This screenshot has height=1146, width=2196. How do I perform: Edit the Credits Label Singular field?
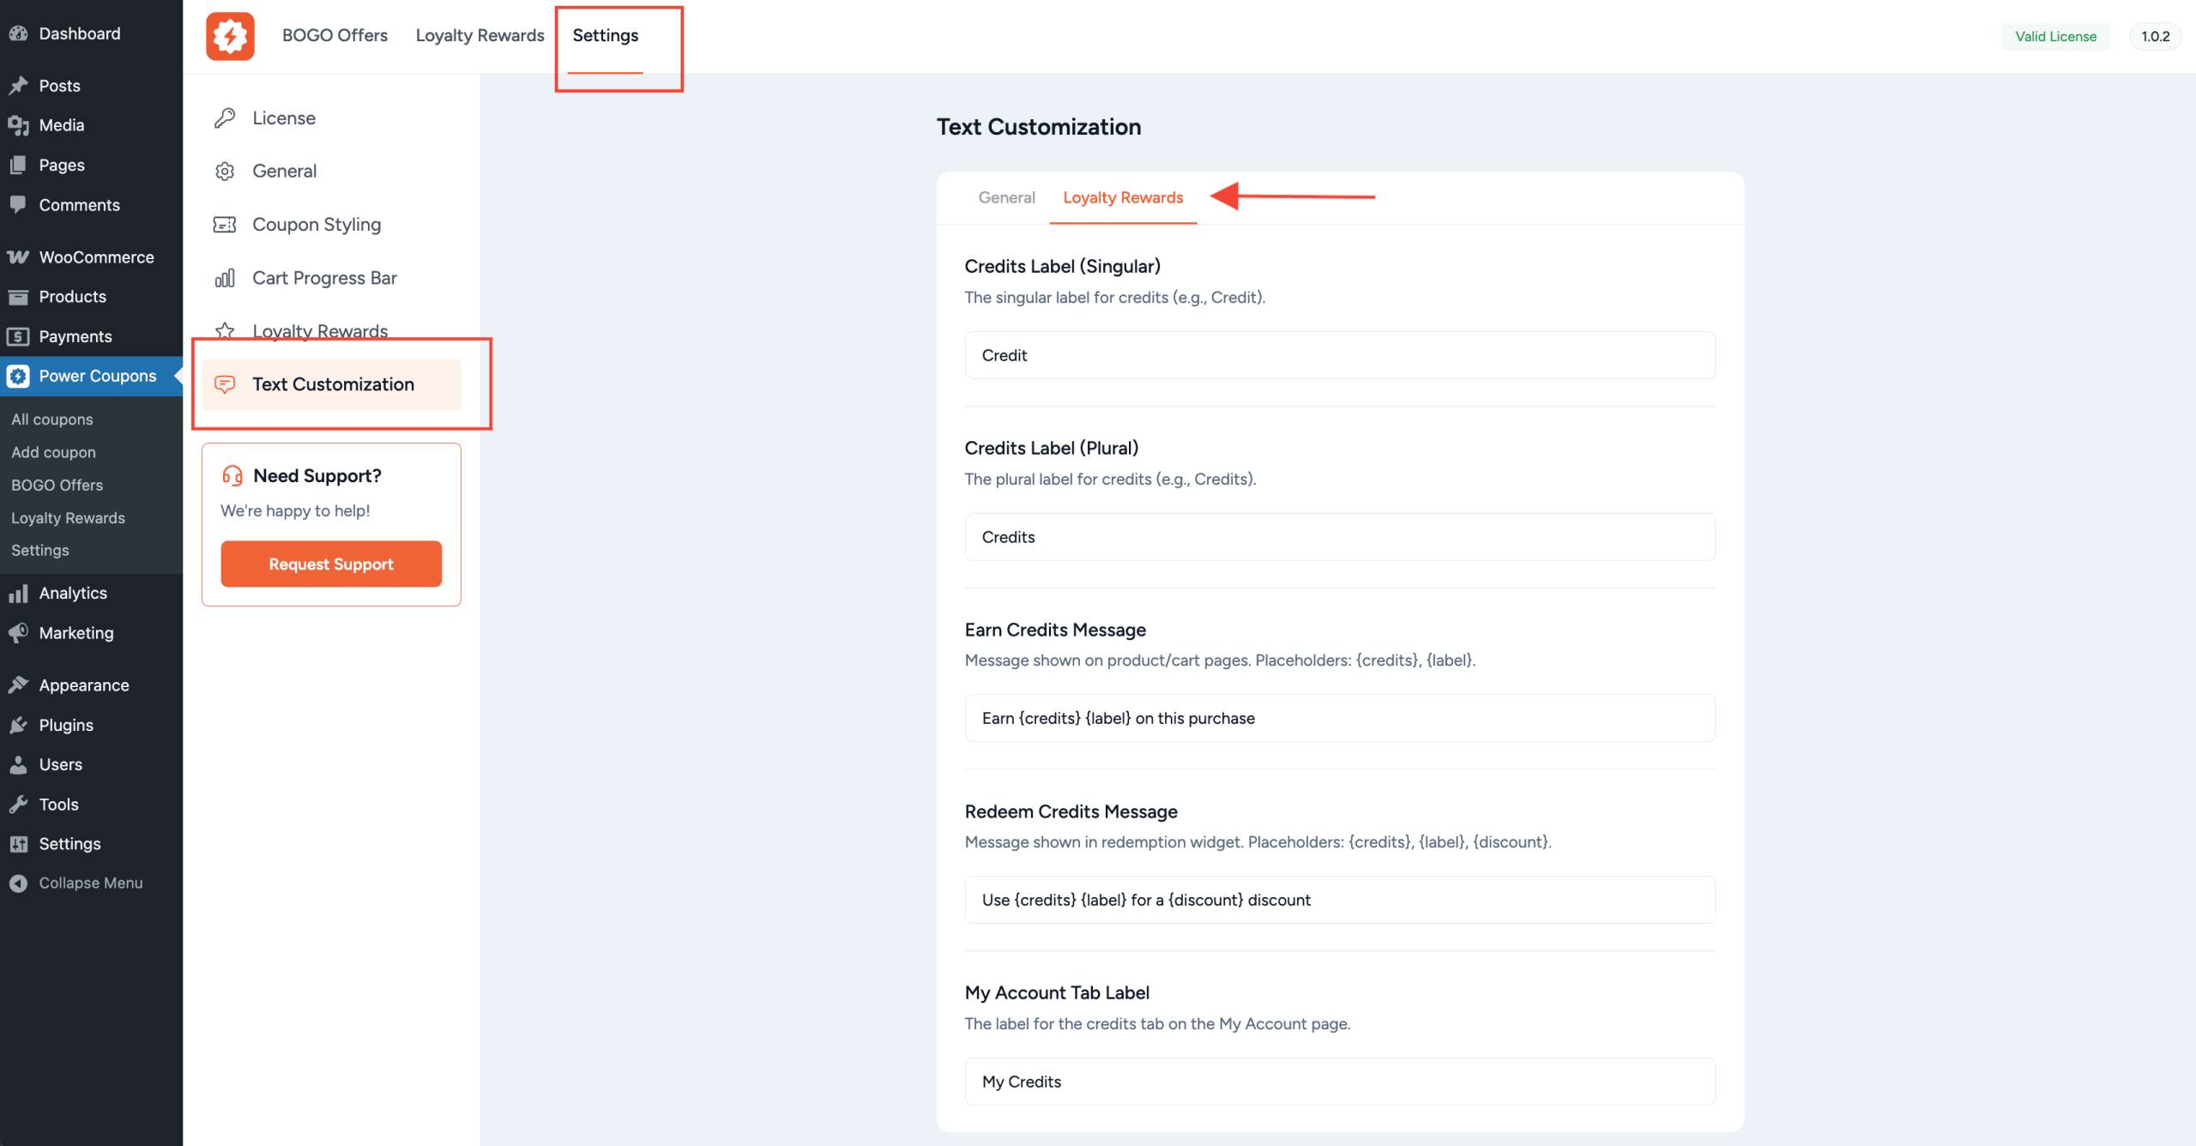(x=1339, y=354)
